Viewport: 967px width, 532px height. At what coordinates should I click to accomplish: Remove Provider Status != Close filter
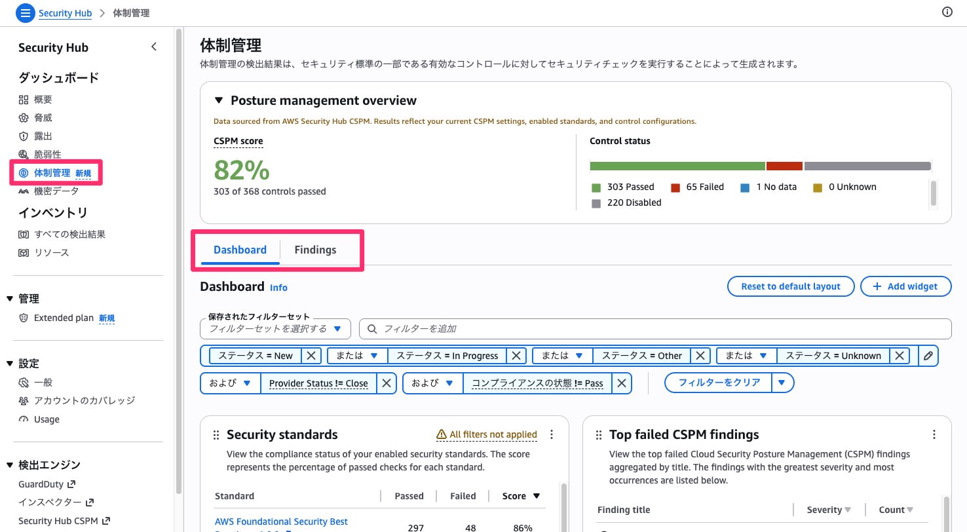click(x=387, y=383)
